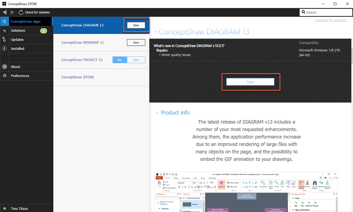Collapse the ConceptDraw DIAGRAM 13 heading dash
The image size is (353, 212).
click(156, 32)
